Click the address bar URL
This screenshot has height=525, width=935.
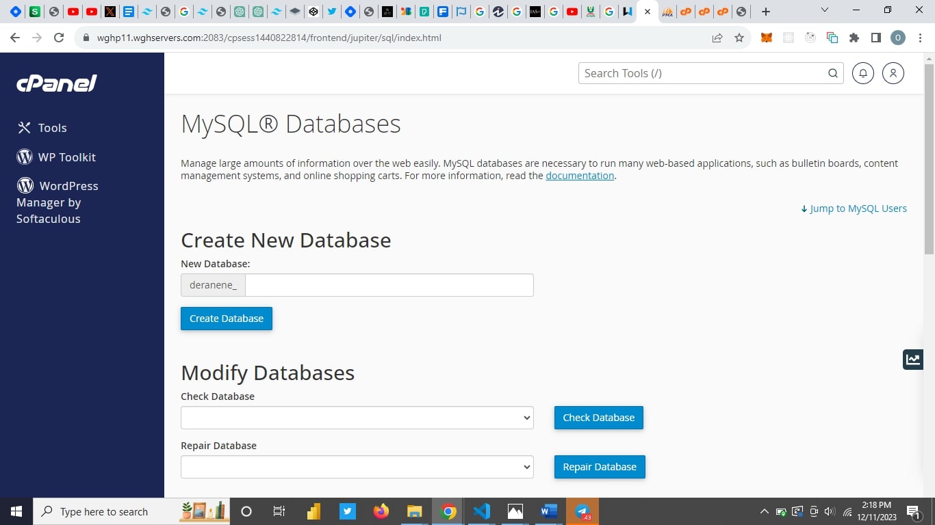[x=269, y=38]
